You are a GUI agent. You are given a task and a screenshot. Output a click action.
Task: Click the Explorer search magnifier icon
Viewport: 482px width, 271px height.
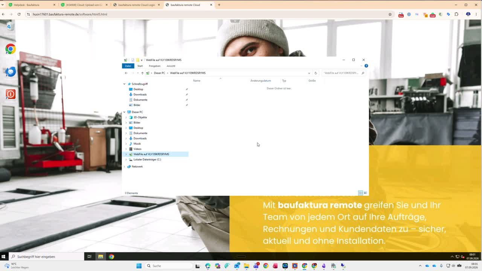point(363,73)
